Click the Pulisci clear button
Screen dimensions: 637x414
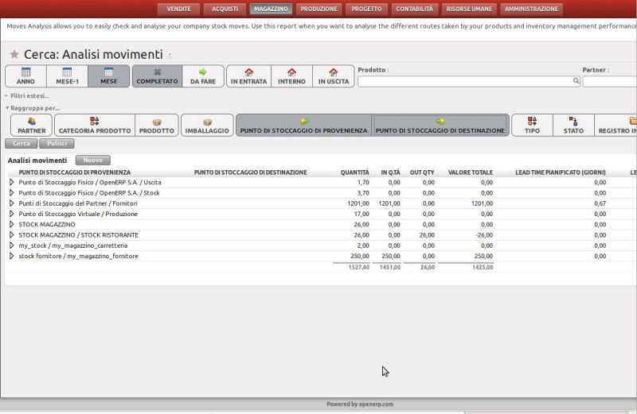click(57, 144)
